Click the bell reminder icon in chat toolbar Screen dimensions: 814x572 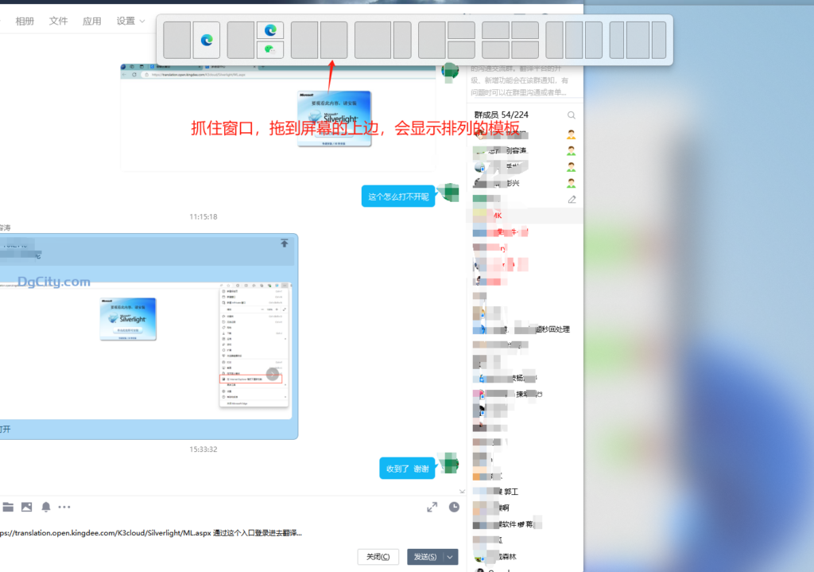[x=45, y=507]
